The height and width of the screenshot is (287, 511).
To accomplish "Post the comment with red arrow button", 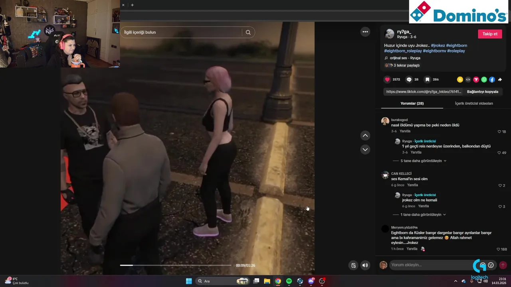I will click(503, 265).
